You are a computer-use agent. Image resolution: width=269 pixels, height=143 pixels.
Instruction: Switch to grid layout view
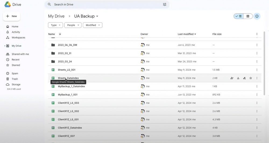pos(248,16)
